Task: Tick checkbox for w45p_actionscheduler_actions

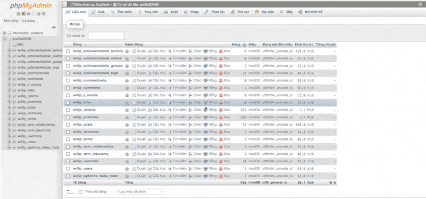Action: pyautogui.click(x=68, y=51)
